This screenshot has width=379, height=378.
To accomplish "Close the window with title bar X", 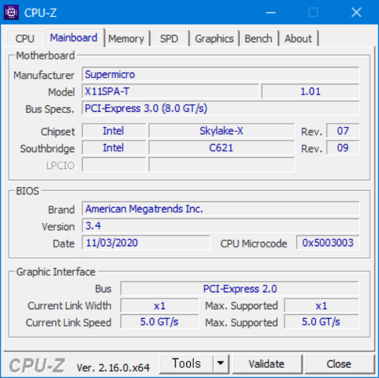I will [356, 13].
